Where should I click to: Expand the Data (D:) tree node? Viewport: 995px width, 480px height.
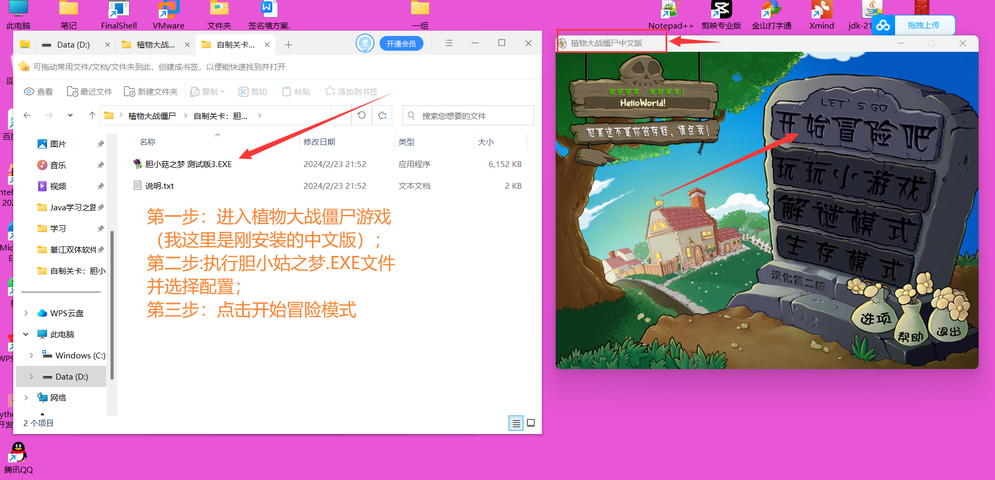[31, 376]
